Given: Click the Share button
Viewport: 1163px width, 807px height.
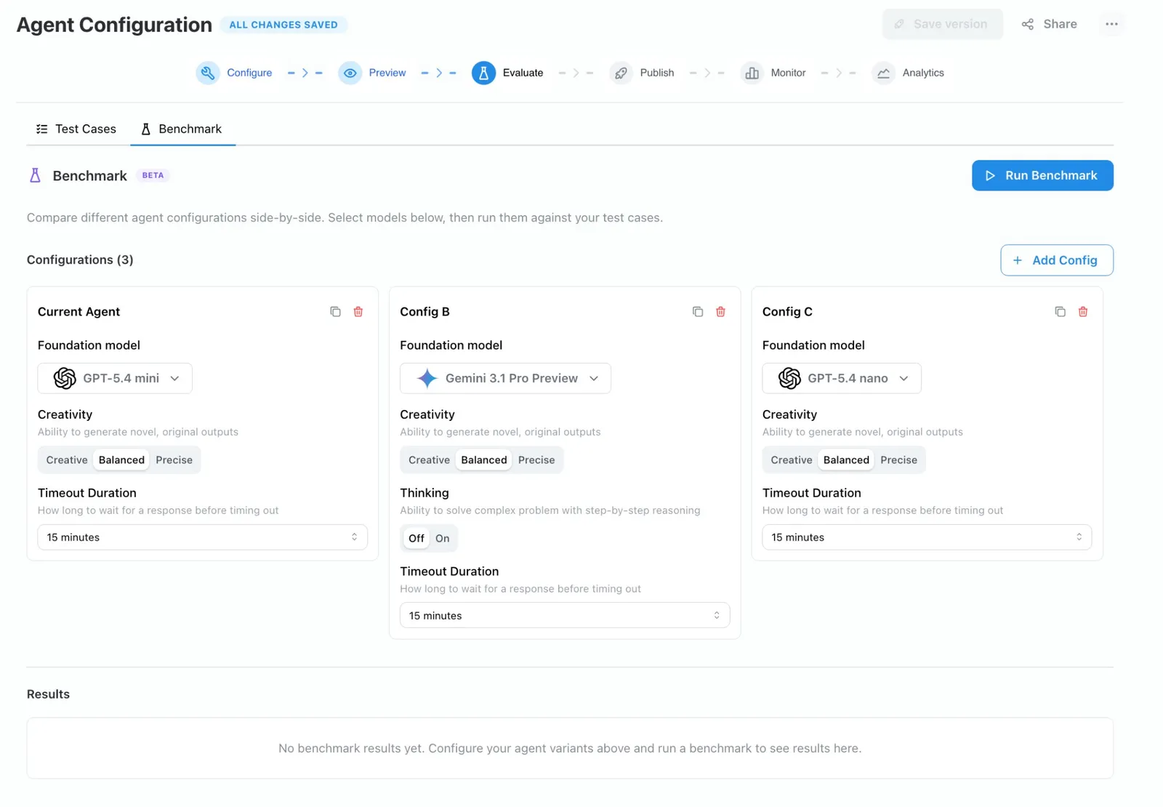Looking at the screenshot, I should click(1050, 24).
